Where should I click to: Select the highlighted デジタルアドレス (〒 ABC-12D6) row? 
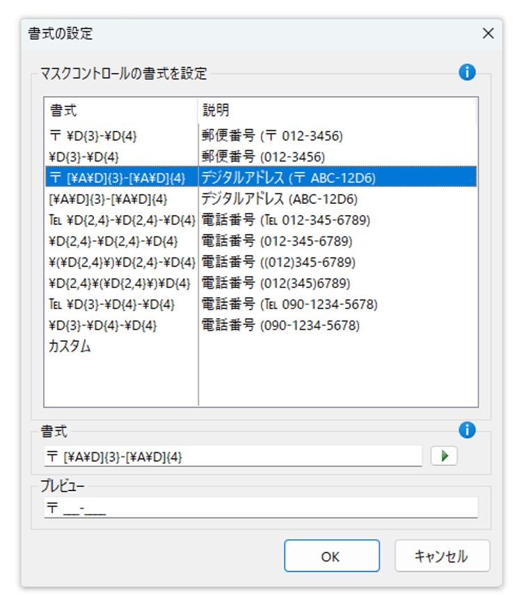[x=261, y=178]
